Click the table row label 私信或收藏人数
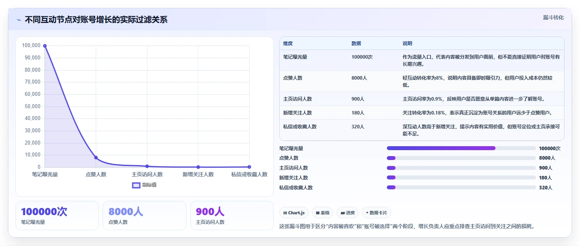Viewport: 580px width, 246px height. [x=300, y=127]
